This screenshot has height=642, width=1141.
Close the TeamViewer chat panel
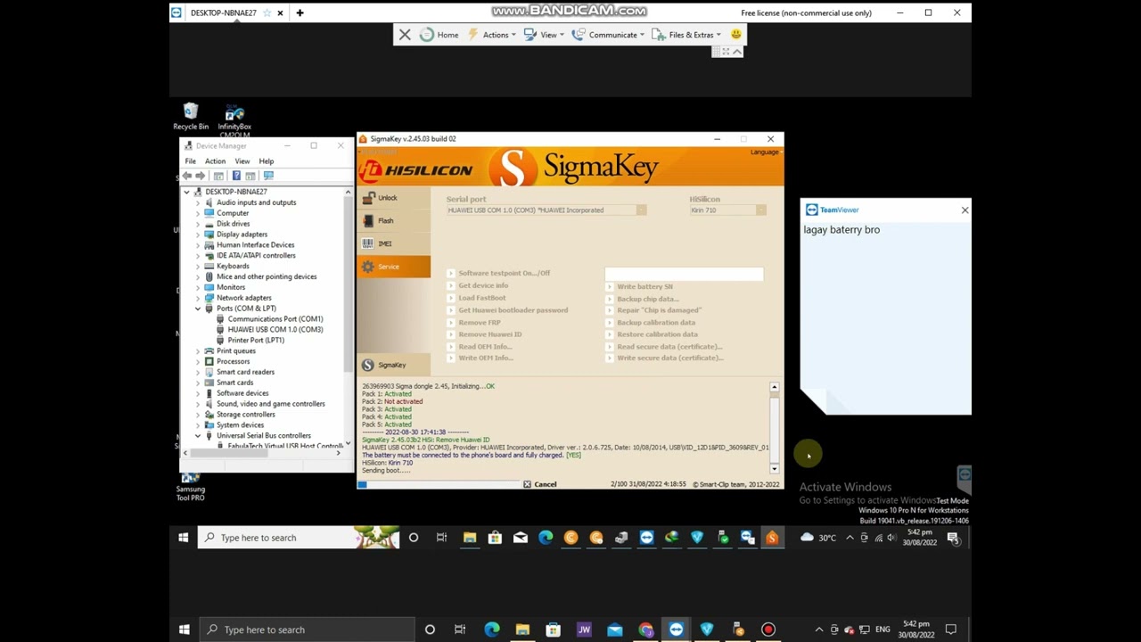tap(965, 210)
